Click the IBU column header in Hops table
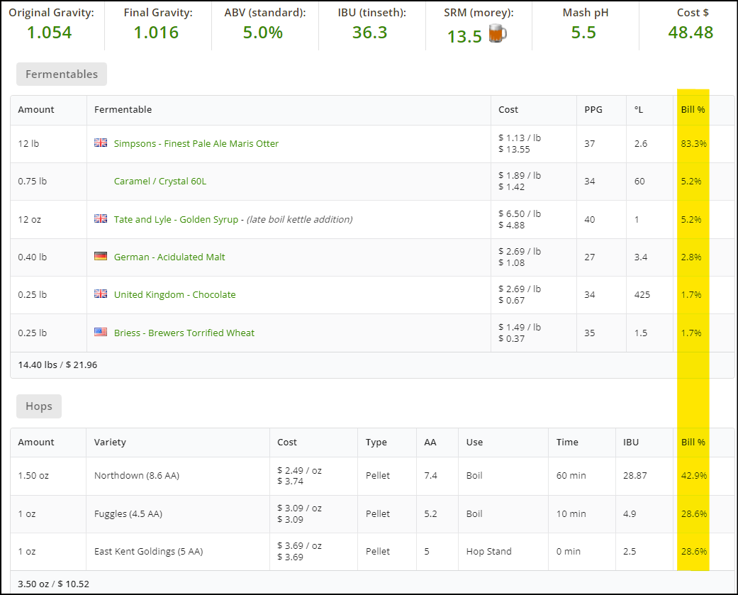The image size is (738, 595). click(631, 442)
